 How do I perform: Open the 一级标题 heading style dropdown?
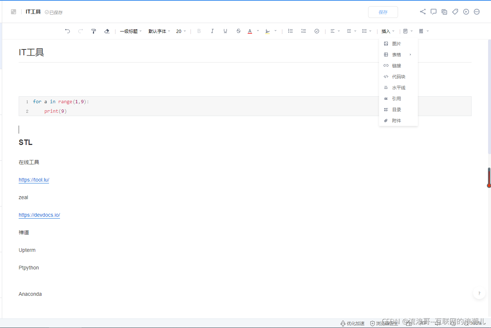point(131,31)
